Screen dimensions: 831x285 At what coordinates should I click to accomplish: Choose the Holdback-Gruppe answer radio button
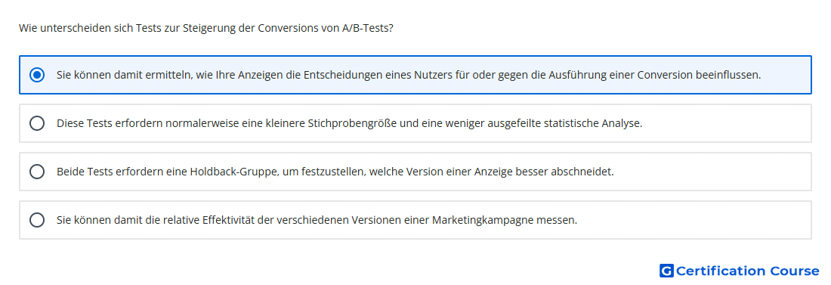click(x=37, y=172)
